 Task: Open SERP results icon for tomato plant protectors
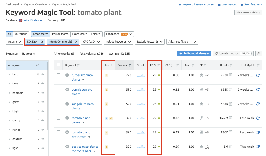click(231, 132)
